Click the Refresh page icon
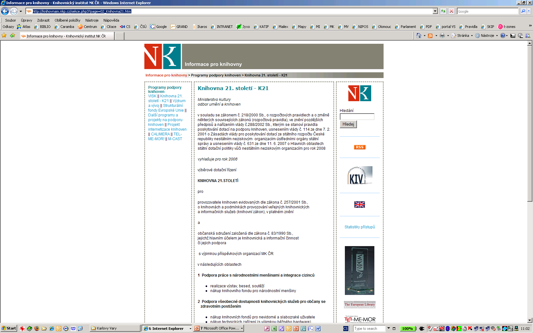533x333 pixels. pyautogui.click(x=443, y=11)
